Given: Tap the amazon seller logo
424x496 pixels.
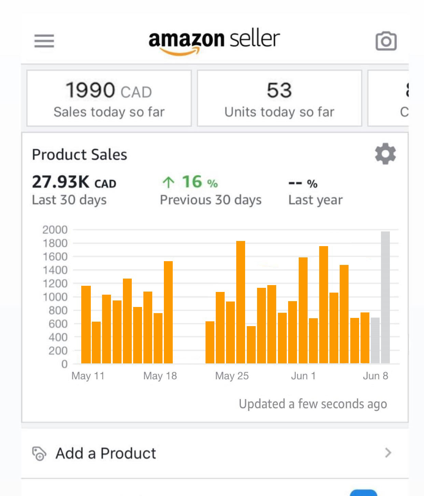Looking at the screenshot, I should pyautogui.click(x=214, y=42).
